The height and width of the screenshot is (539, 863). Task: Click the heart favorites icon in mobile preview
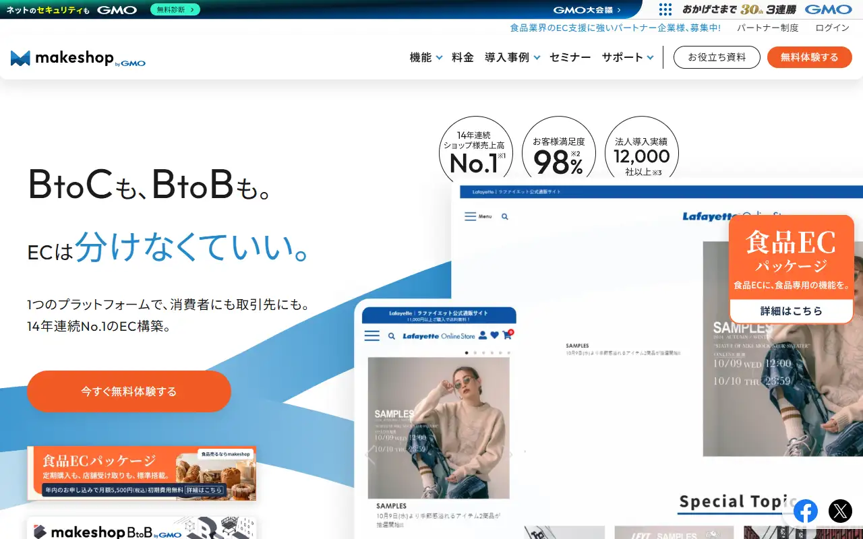coord(494,336)
